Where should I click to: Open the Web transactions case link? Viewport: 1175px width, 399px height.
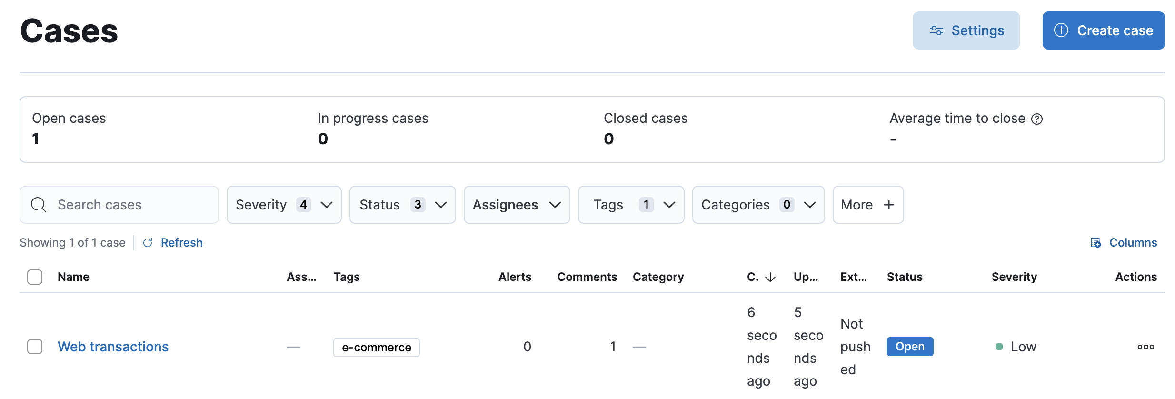113,347
